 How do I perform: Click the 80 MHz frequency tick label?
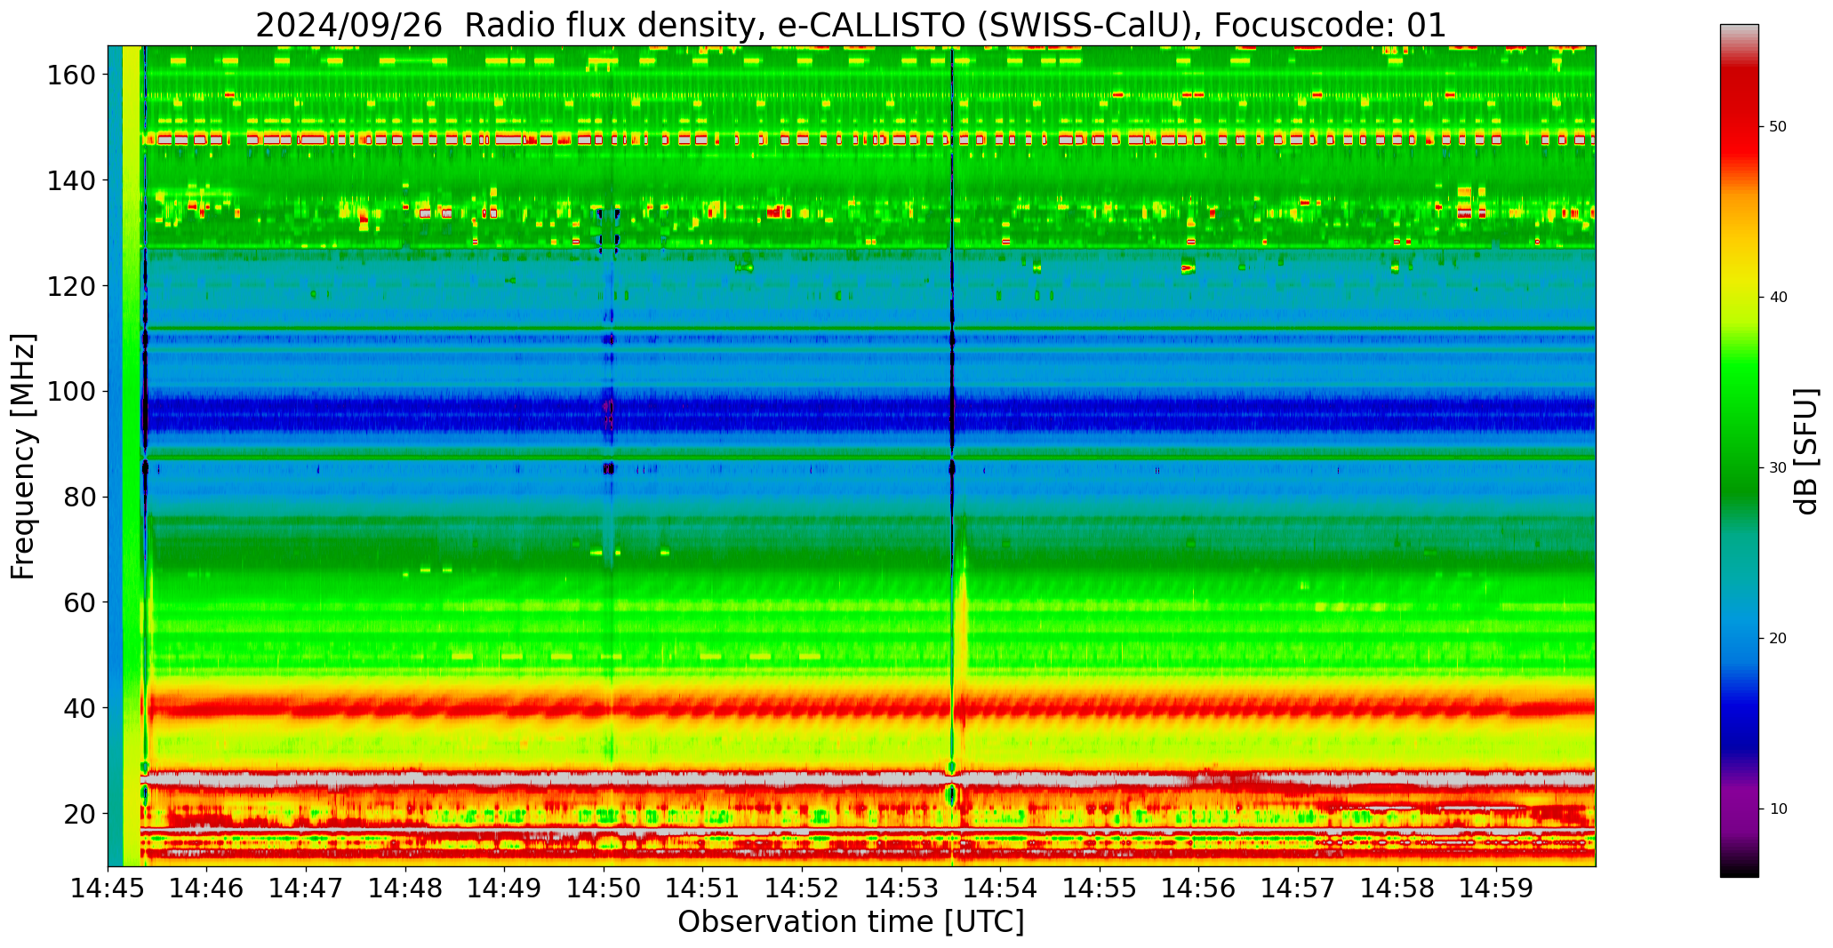point(78,497)
